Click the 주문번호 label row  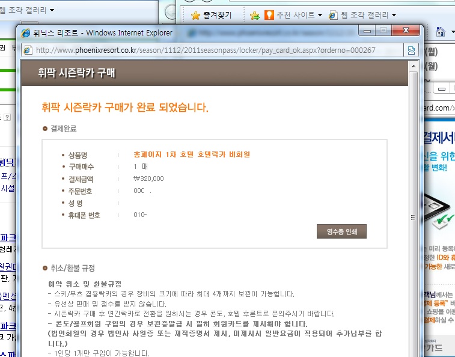point(80,191)
